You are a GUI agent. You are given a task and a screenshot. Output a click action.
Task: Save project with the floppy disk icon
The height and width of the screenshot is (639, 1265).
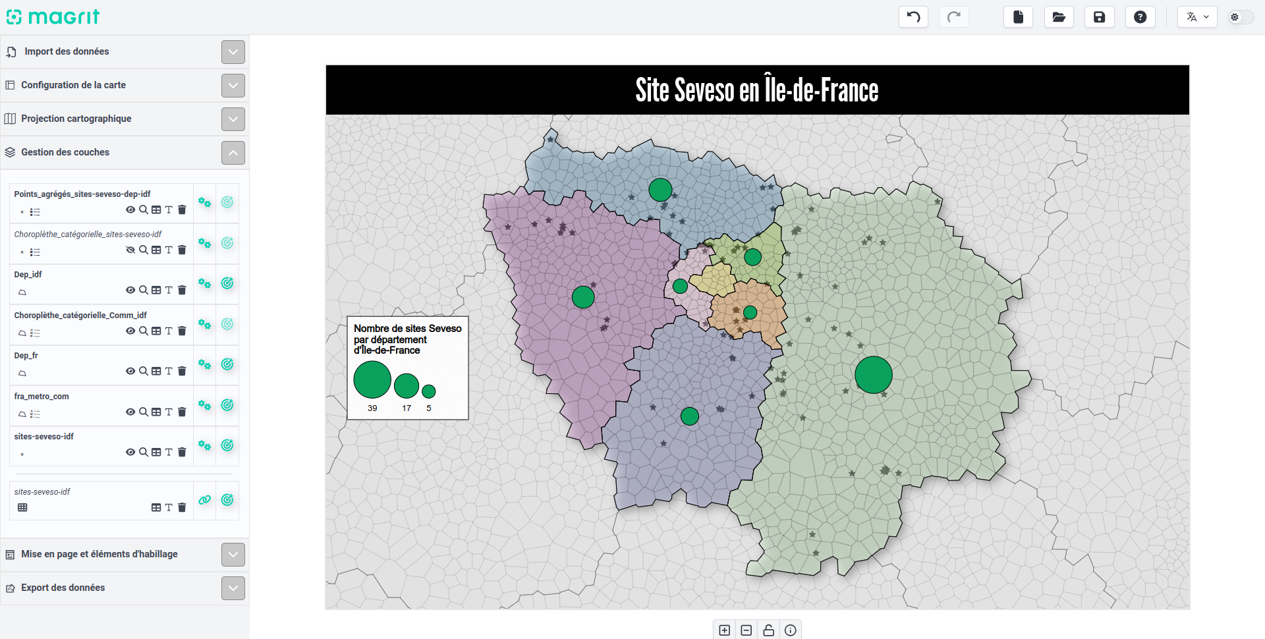pos(1099,17)
